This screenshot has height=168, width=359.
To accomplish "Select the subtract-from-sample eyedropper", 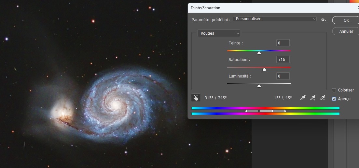I will click(323, 98).
